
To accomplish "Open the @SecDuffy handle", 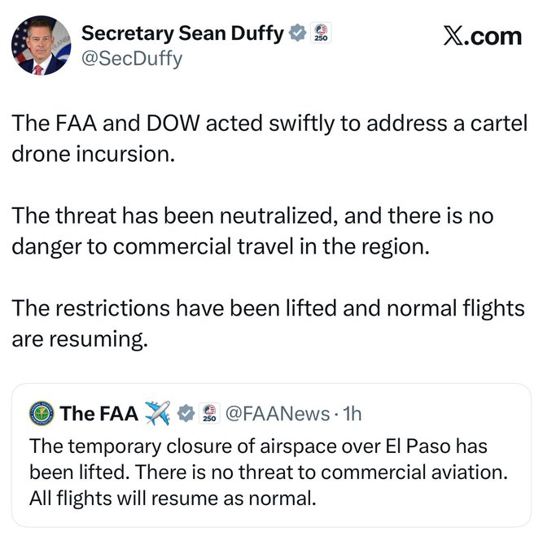I will pyautogui.click(x=132, y=59).
